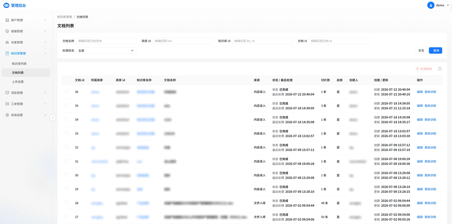Screen dimensions: 452x224
Task: Click the 状态 / 最后处理 column header
Action: (282, 80)
